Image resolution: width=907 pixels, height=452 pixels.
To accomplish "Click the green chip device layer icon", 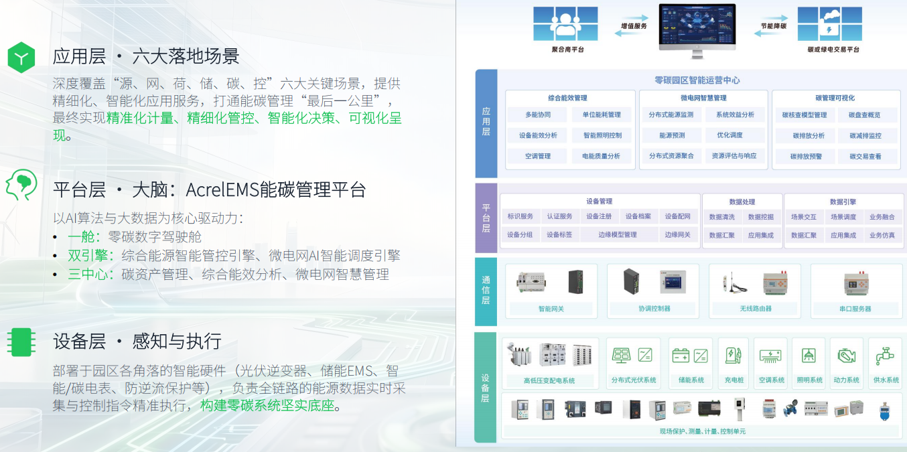I will pos(21,342).
